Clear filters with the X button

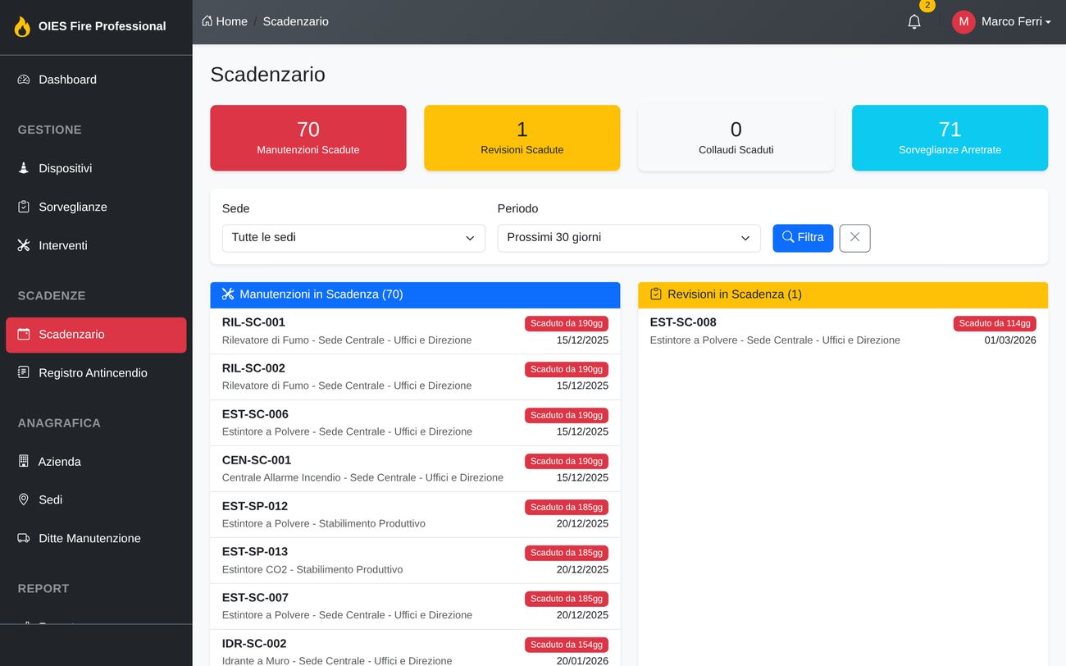click(x=854, y=238)
